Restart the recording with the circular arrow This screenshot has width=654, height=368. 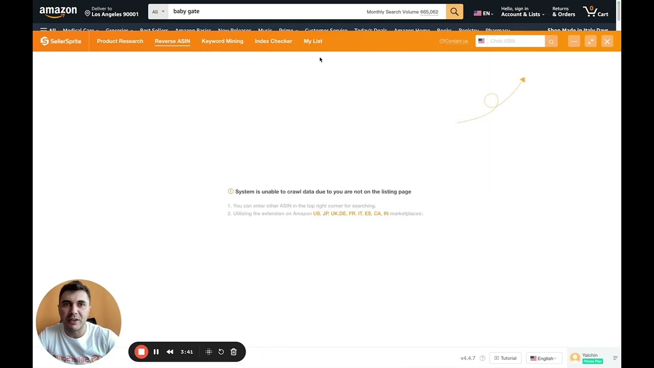pos(221,352)
